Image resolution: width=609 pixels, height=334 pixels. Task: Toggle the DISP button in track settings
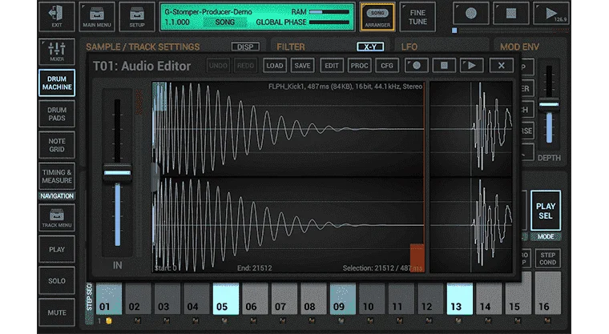click(x=245, y=46)
